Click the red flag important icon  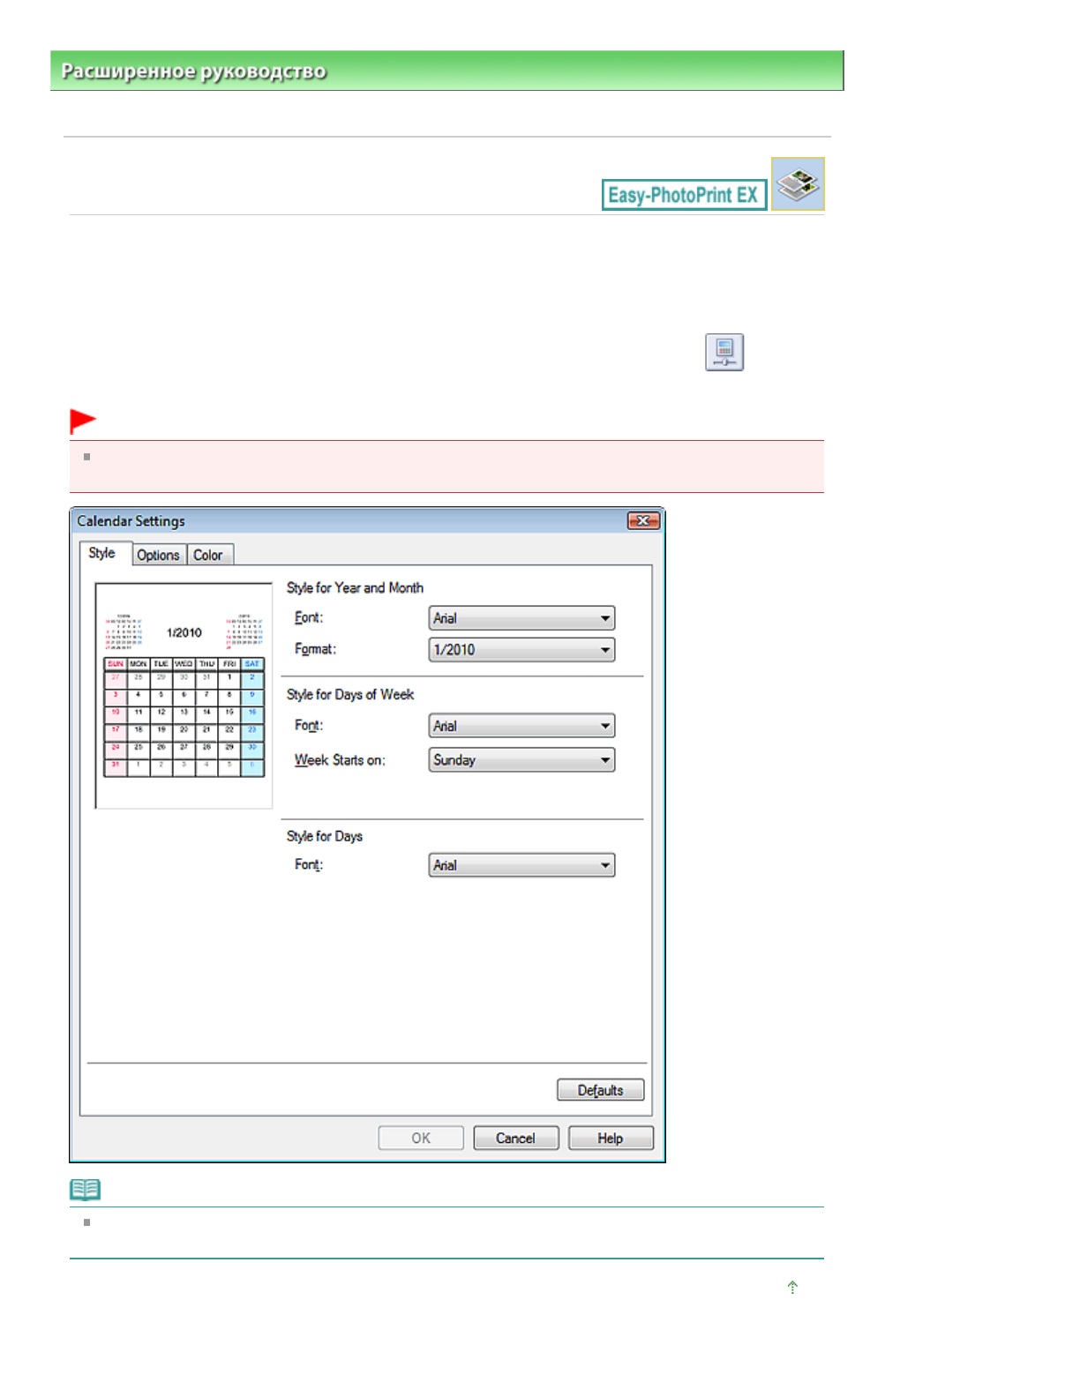83,421
